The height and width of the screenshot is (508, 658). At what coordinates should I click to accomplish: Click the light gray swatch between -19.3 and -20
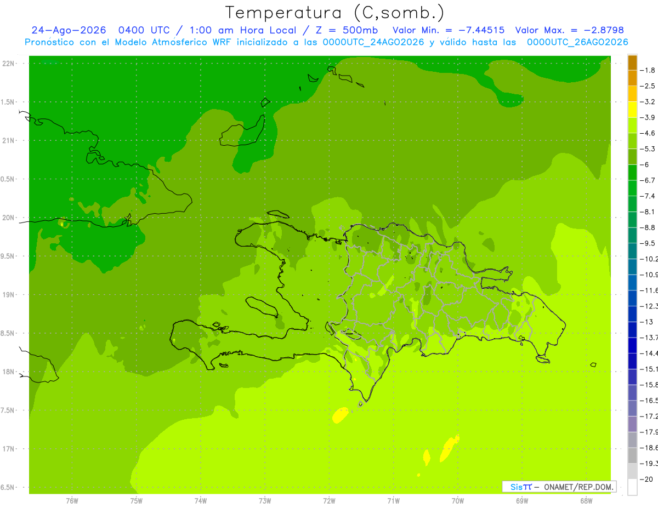click(x=632, y=471)
